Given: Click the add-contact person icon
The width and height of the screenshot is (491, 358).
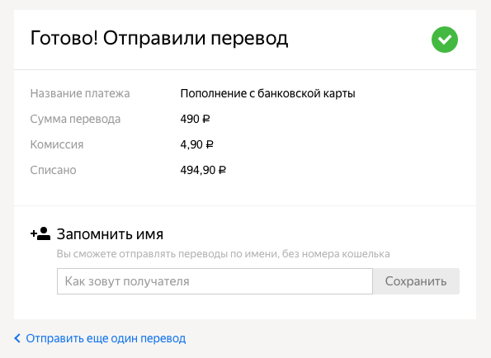Looking at the screenshot, I should pos(40,233).
